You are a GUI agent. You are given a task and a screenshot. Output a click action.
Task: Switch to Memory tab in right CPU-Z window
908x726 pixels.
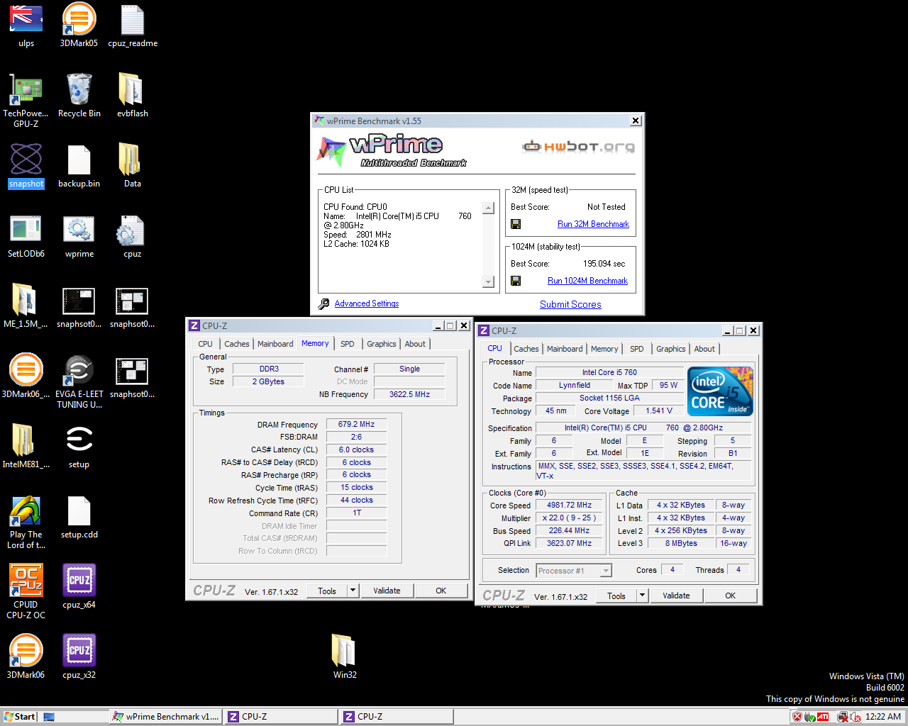604,349
